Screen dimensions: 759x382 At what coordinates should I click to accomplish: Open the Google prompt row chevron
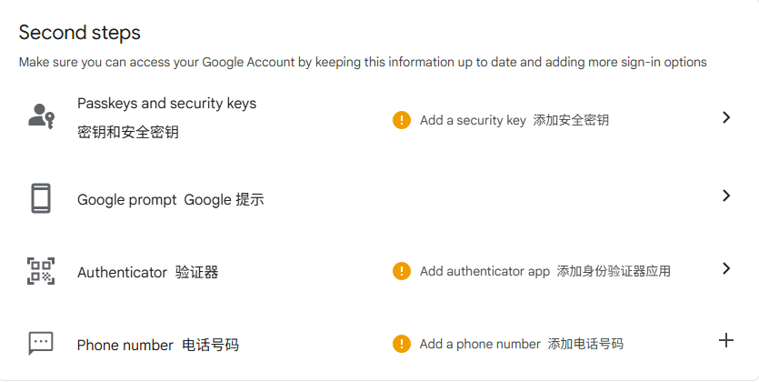(725, 196)
